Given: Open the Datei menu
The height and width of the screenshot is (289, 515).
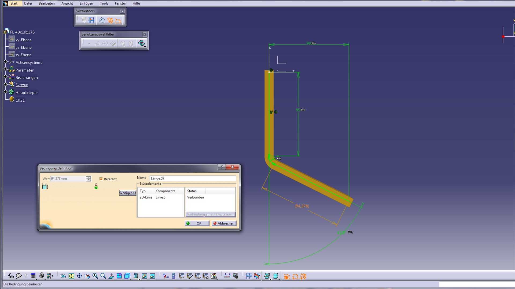Looking at the screenshot, I should [28, 3].
